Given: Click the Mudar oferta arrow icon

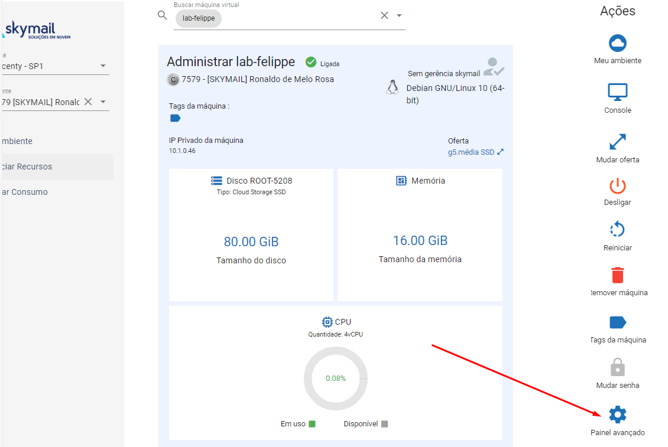Looking at the screenshot, I should click(617, 142).
